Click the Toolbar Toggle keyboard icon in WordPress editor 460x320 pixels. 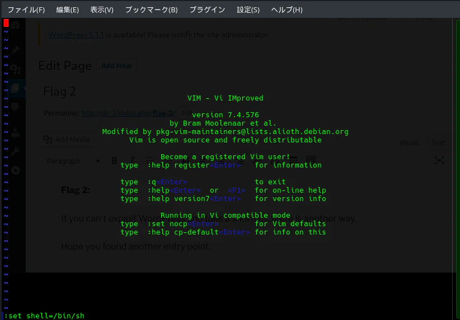(311, 160)
